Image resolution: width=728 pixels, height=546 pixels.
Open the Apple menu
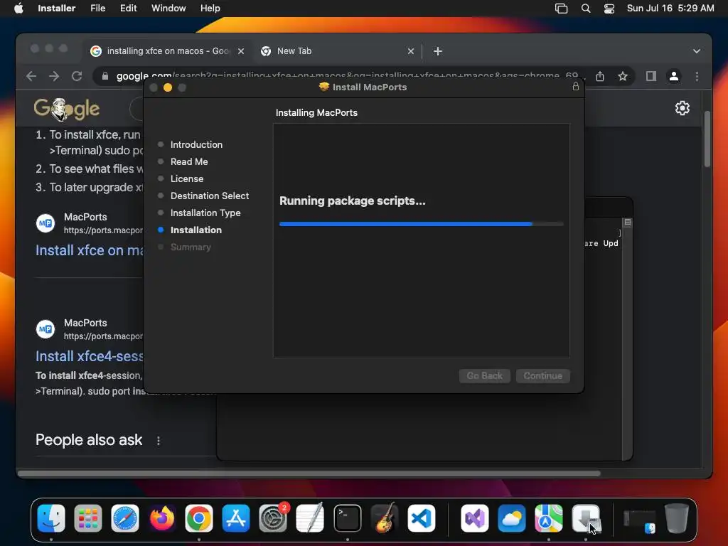click(18, 8)
